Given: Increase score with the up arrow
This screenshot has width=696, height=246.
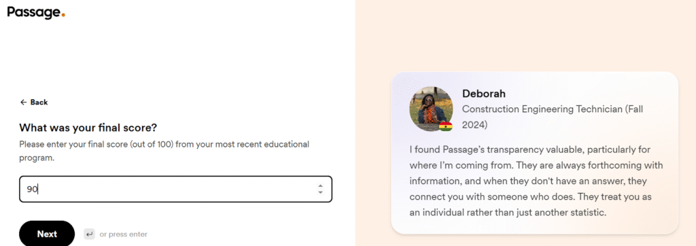Looking at the screenshot, I should click(321, 186).
